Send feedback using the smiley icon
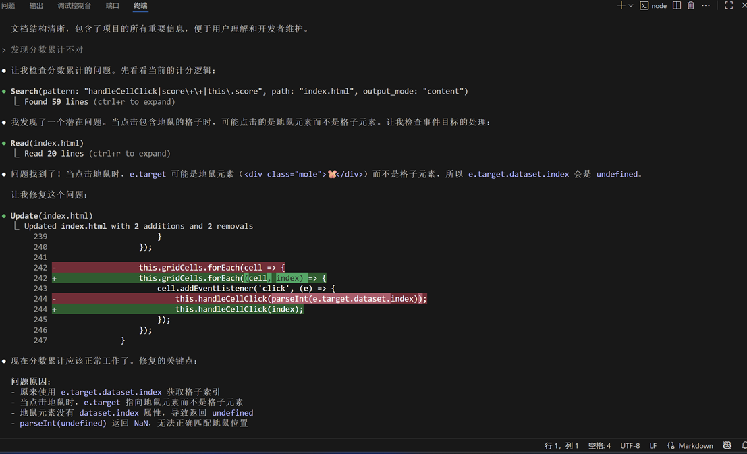This screenshot has width=747, height=454. click(x=727, y=445)
